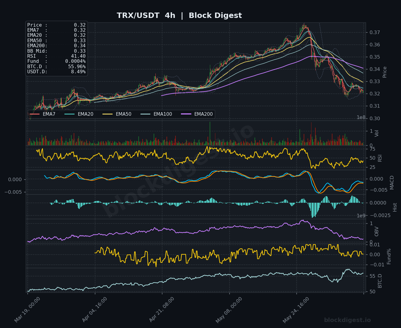Screen dimensions: 401x328
Task: Click the 0.37 price axis tick
Action: tap(375, 32)
